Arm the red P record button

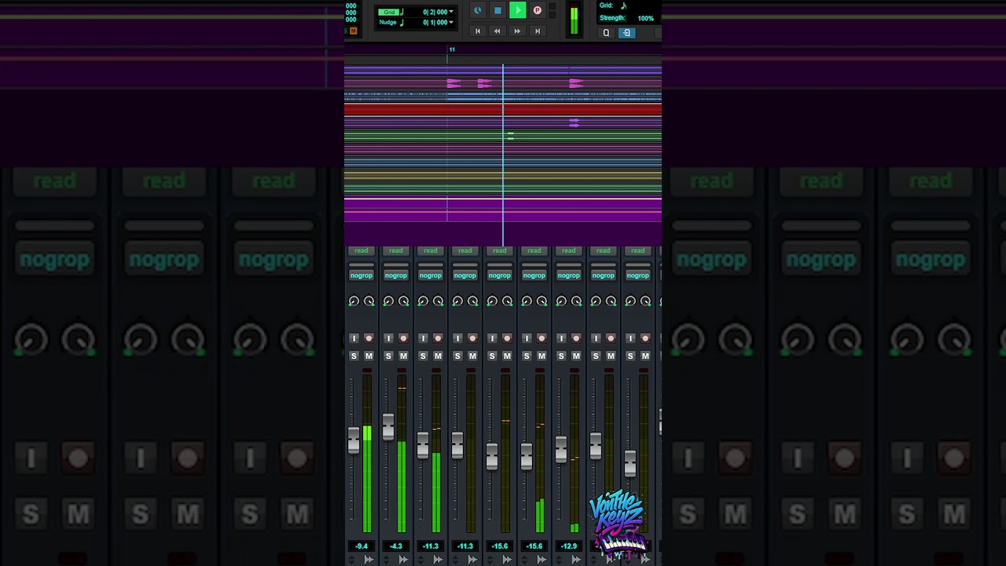pos(538,10)
